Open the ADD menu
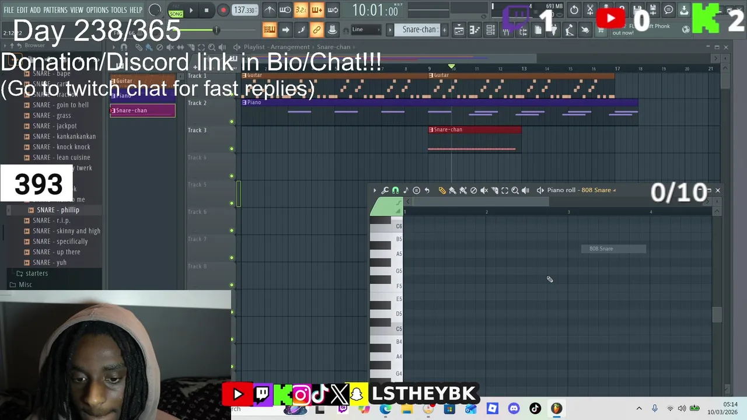This screenshot has height=420, width=747. 36,10
